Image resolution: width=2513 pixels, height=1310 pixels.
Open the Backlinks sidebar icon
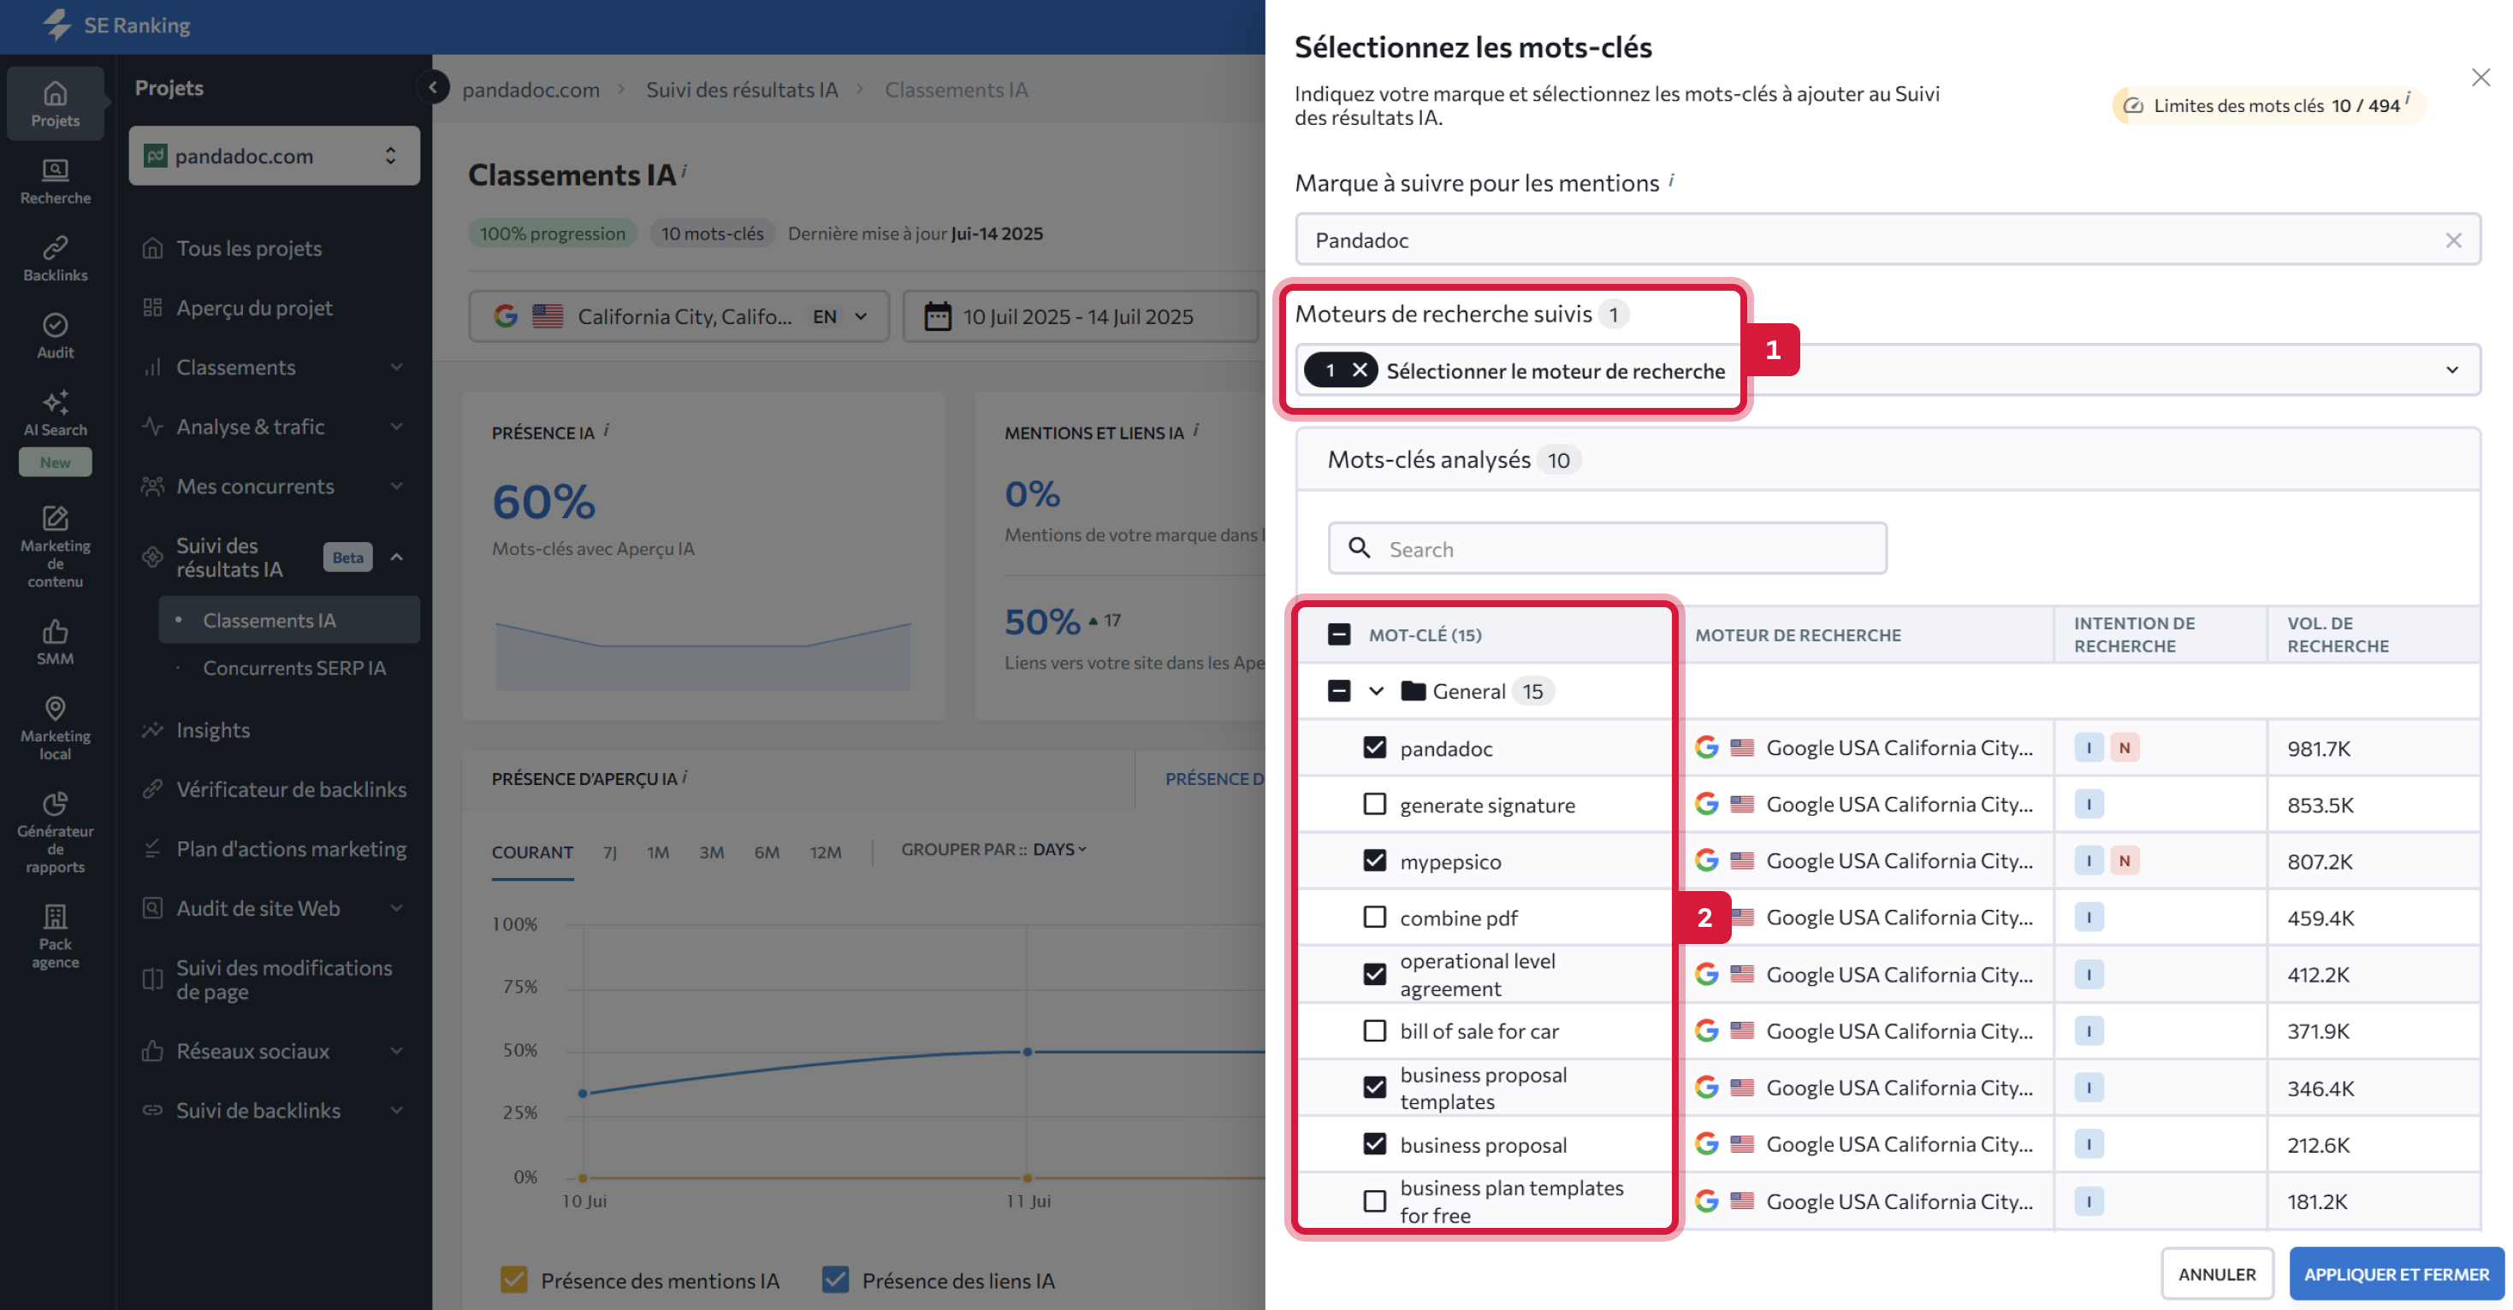pos(56,248)
